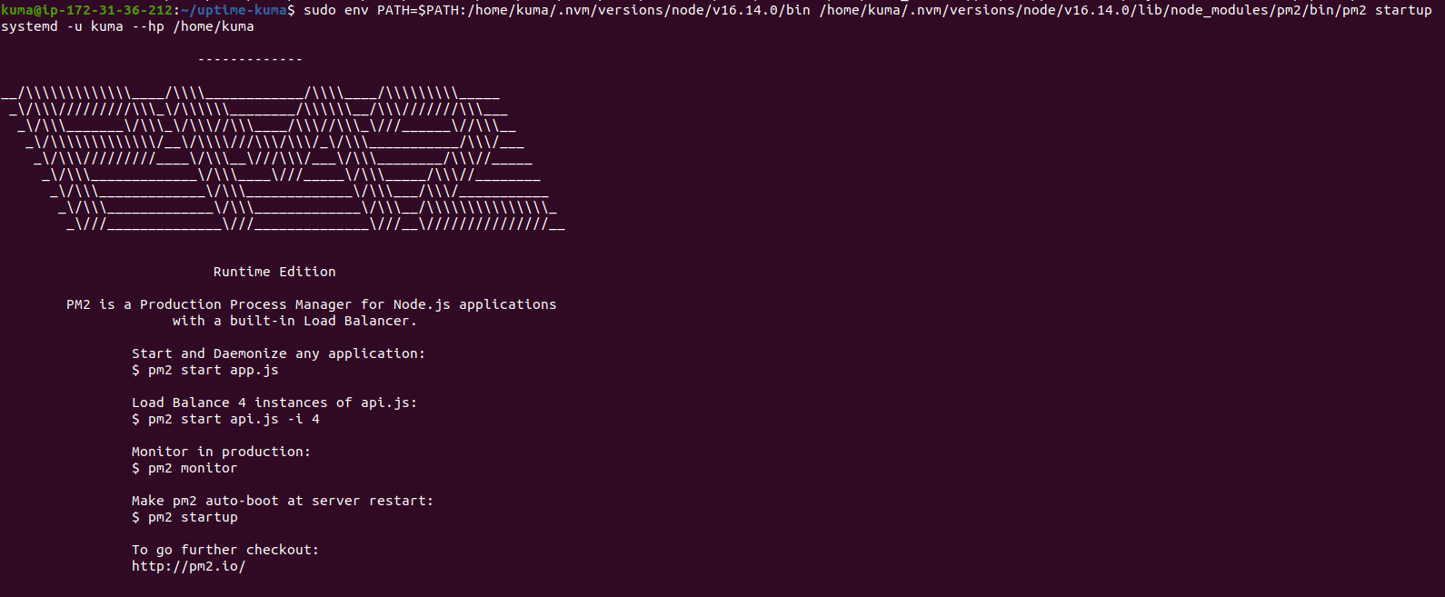Click the 'Runtime Edition' heading text
This screenshot has height=597, width=1445.
pos(274,272)
